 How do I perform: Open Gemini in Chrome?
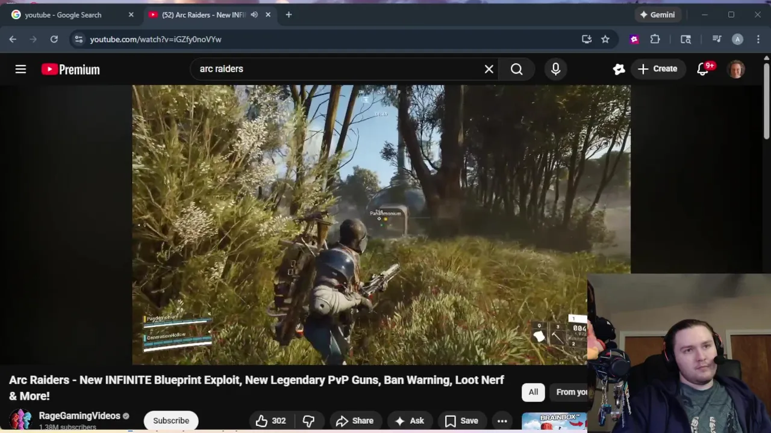[x=657, y=15]
